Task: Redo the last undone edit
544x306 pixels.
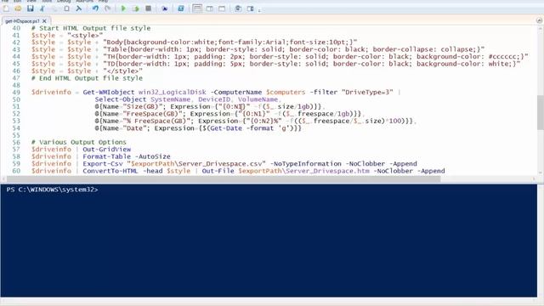Action: pyautogui.click(x=108, y=8)
